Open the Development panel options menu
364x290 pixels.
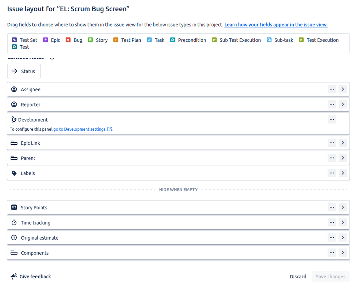click(x=332, y=119)
